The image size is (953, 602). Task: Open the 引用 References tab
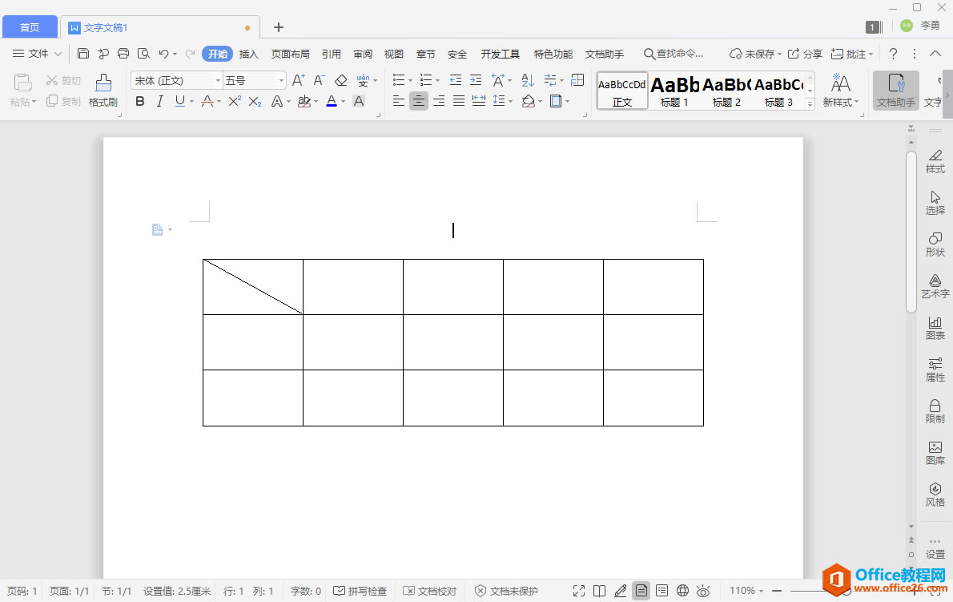click(332, 55)
